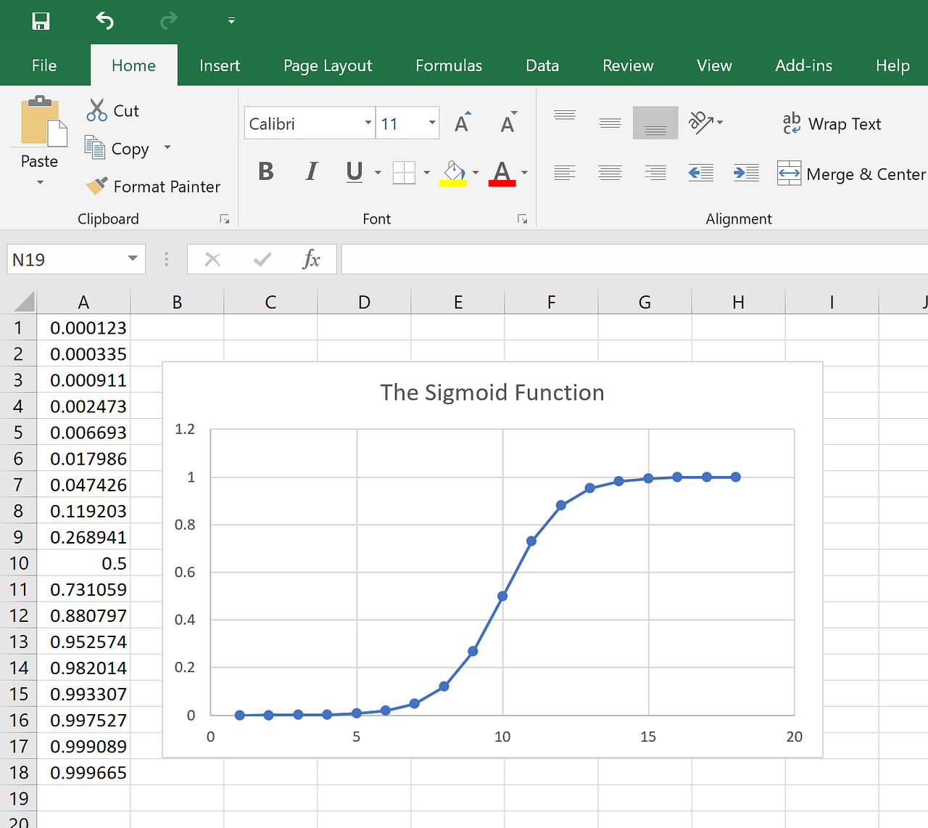Open the font color dropdown arrow
Viewport: 928px width, 828px height.
tap(523, 174)
